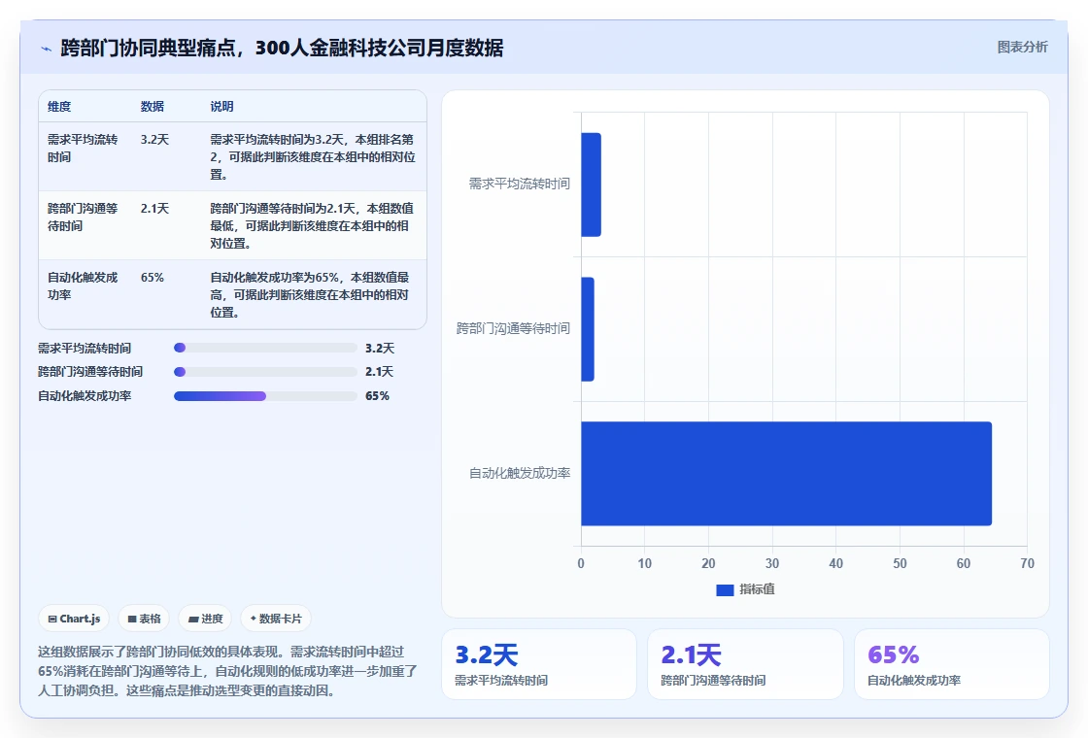Click the 3.2天 table cell
The image size is (1088, 738).
[154, 140]
